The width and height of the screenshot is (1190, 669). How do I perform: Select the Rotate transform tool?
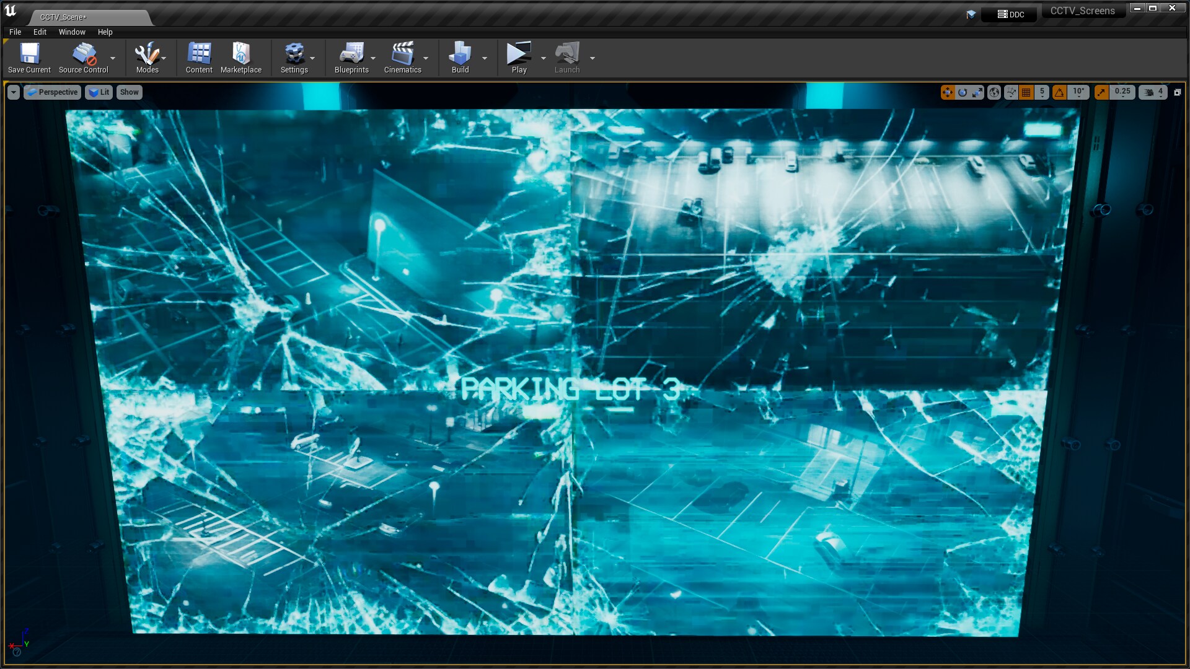962,92
